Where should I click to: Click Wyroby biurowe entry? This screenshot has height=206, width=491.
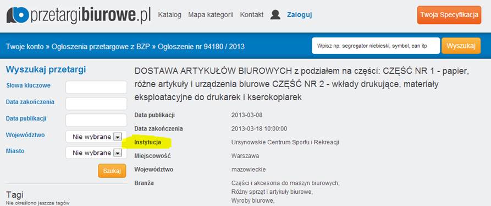coord(253,200)
